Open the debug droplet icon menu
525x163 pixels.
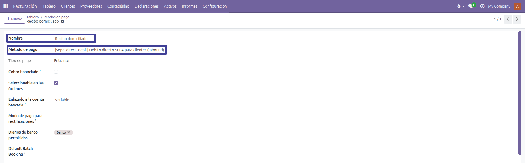tap(460, 6)
